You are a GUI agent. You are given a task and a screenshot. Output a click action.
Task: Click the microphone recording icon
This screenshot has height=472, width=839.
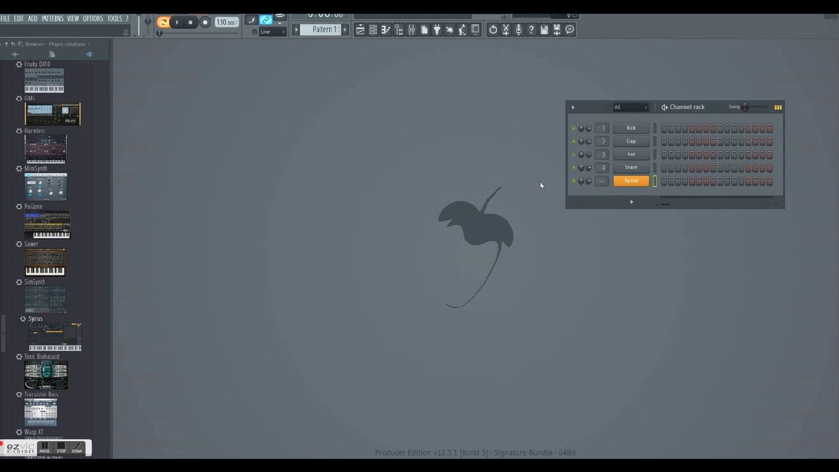[x=518, y=29]
